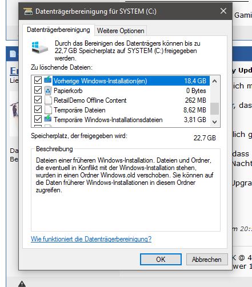252x287 pixels.
Task: Confirm cleanup with the OK button
Action: click(x=161, y=259)
